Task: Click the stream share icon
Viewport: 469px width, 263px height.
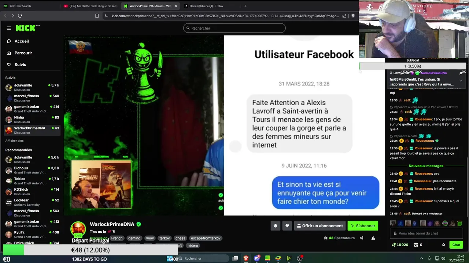Action: click(x=361, y=238)
